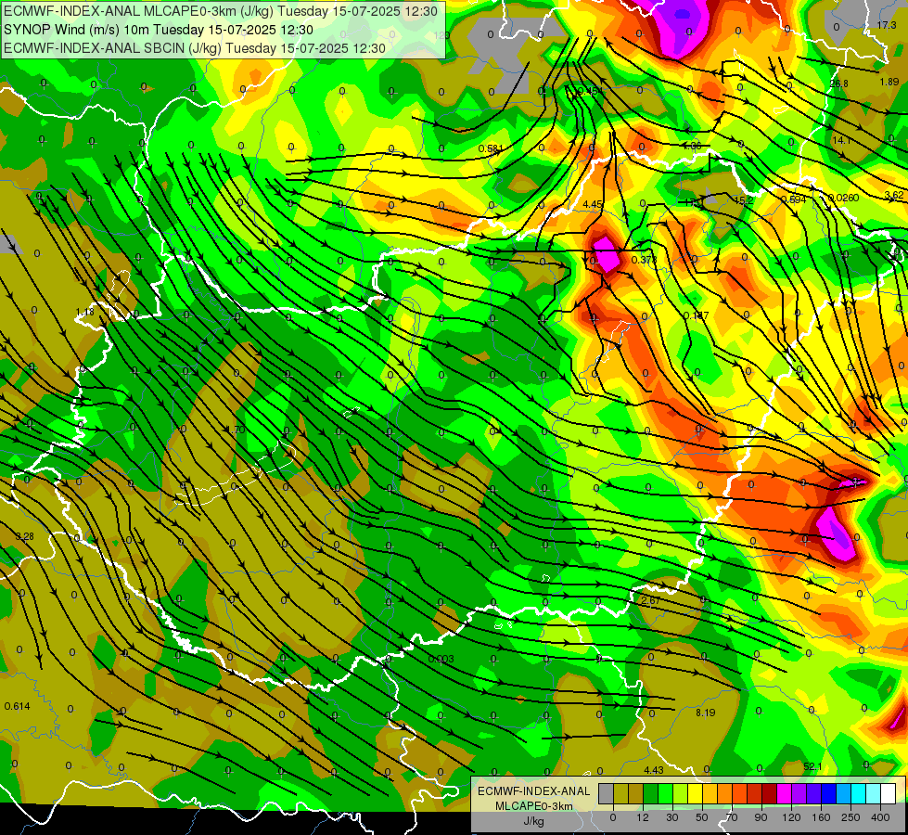Image resolution: width=908 pixels, height=835 pixels.
Task: Click the 8.19 value on map
Action: click(x=705, y=713)
